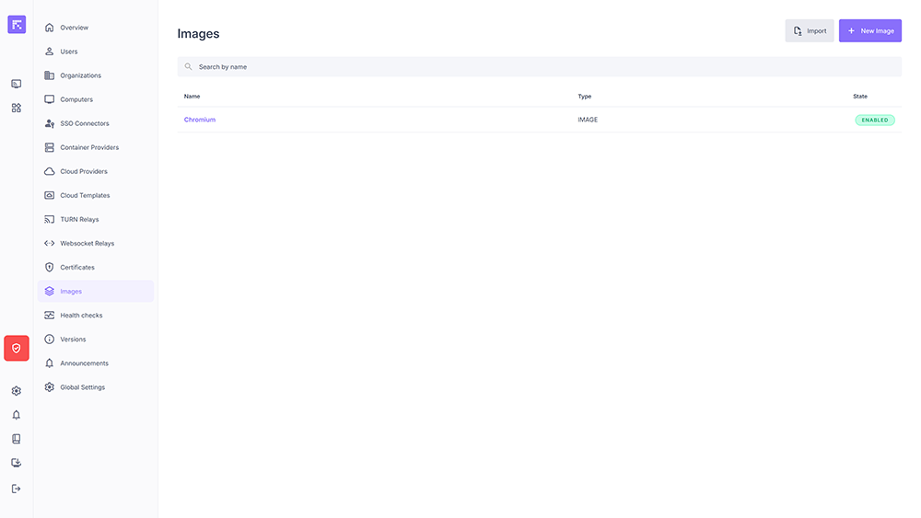This screenshot has width=921, height=518.
Task: Open notifications bell in the left rail
Action: coord(17,415)
